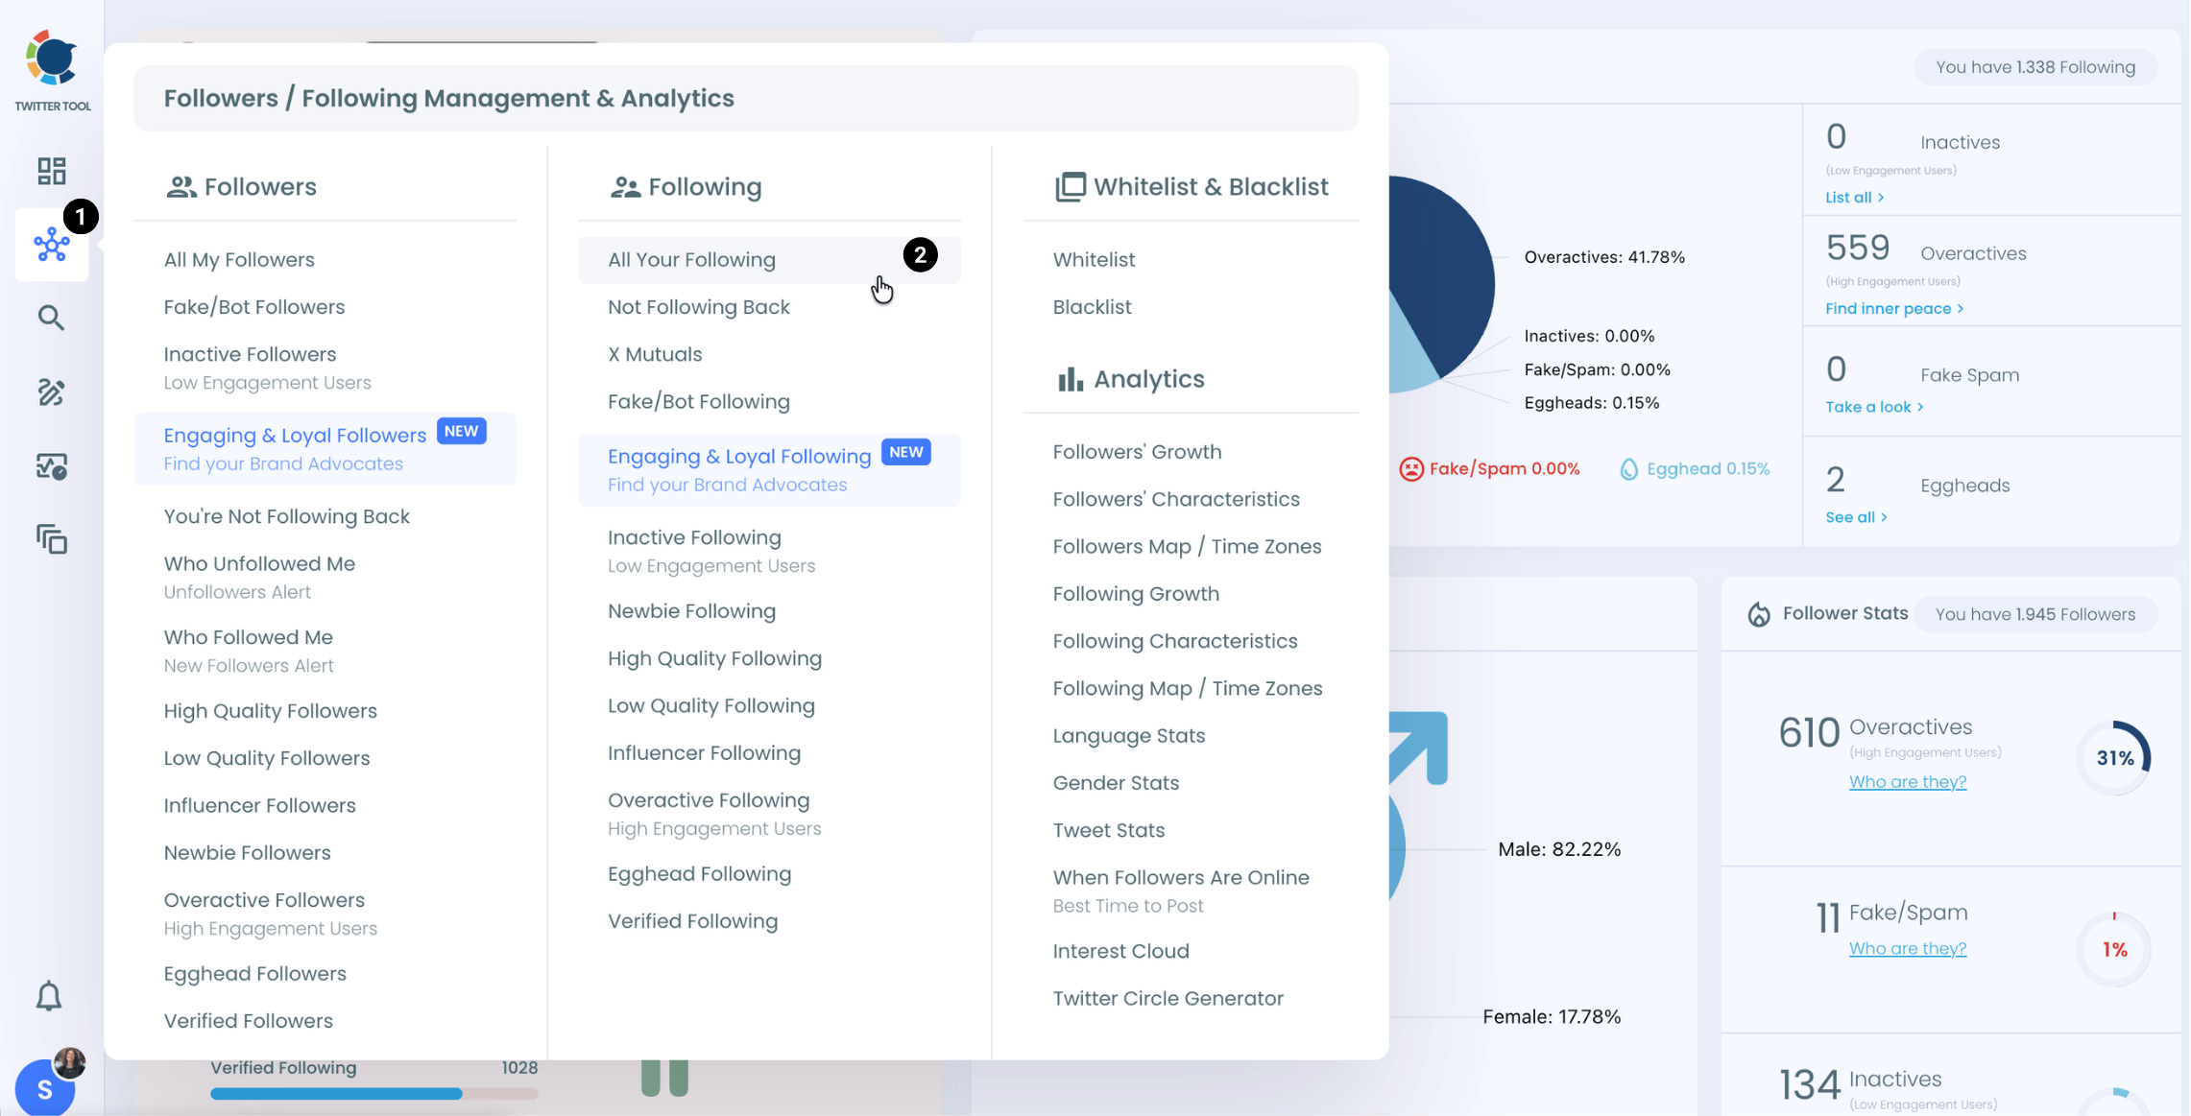Viewport: 2191px width, 1116px height.
Task: Open Who Unfollowed Me alert
Action: [259, 578]
